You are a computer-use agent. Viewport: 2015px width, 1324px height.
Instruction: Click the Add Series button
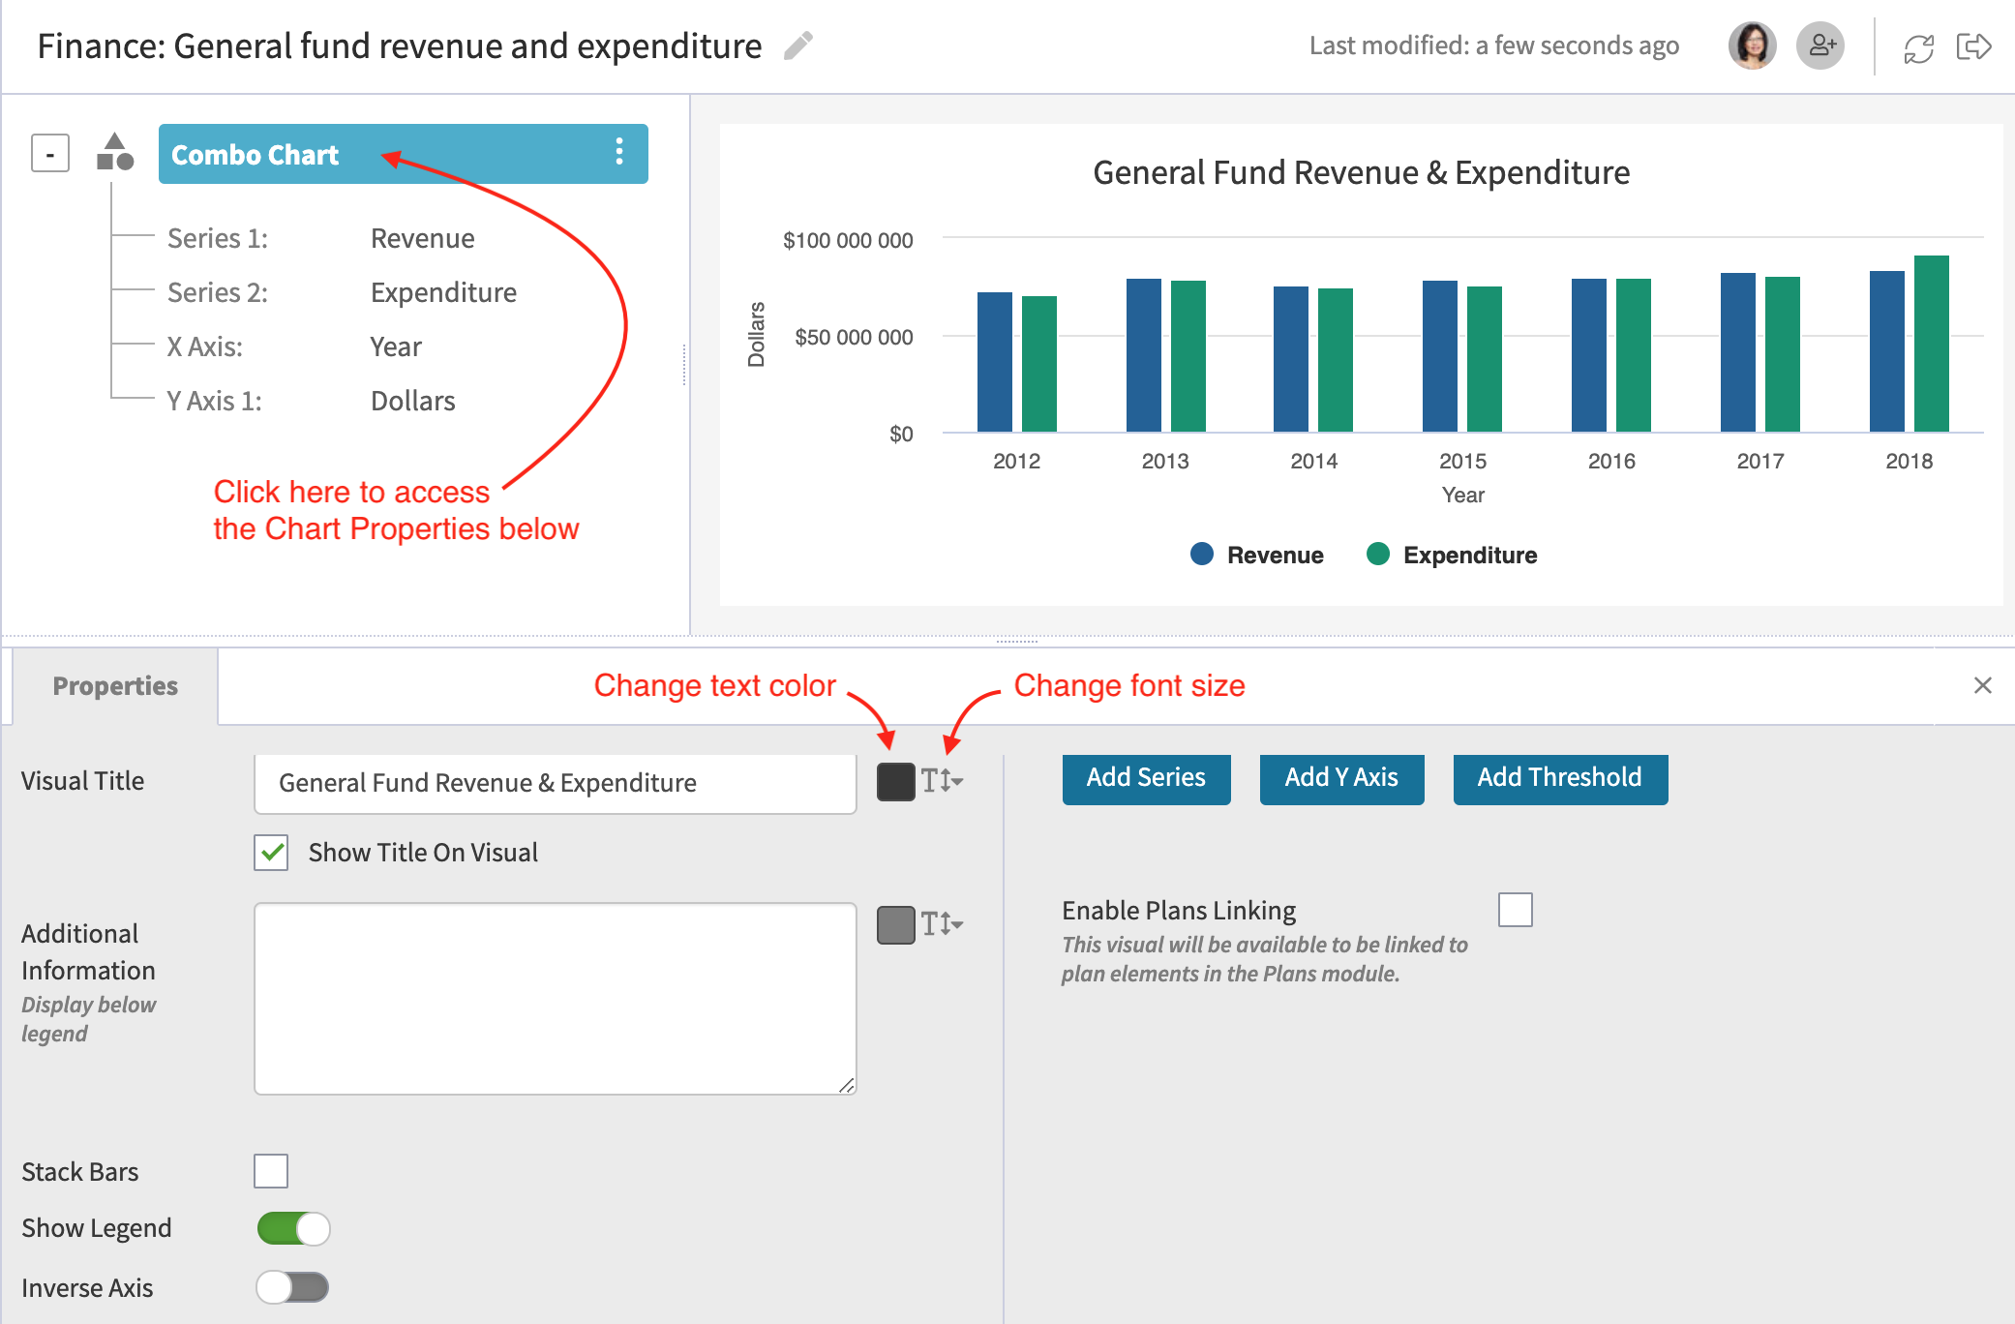(x=1146, y=778)
